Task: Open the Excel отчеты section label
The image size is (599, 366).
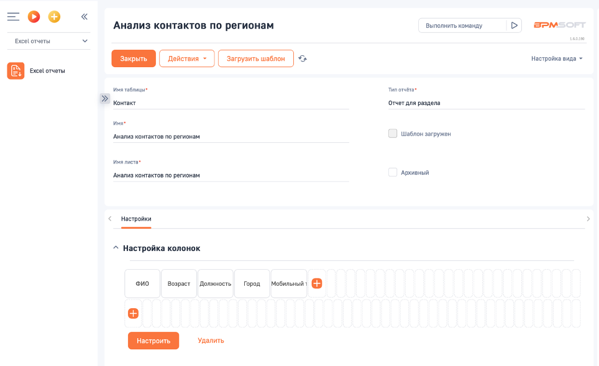Action: [x=47, y=71]
